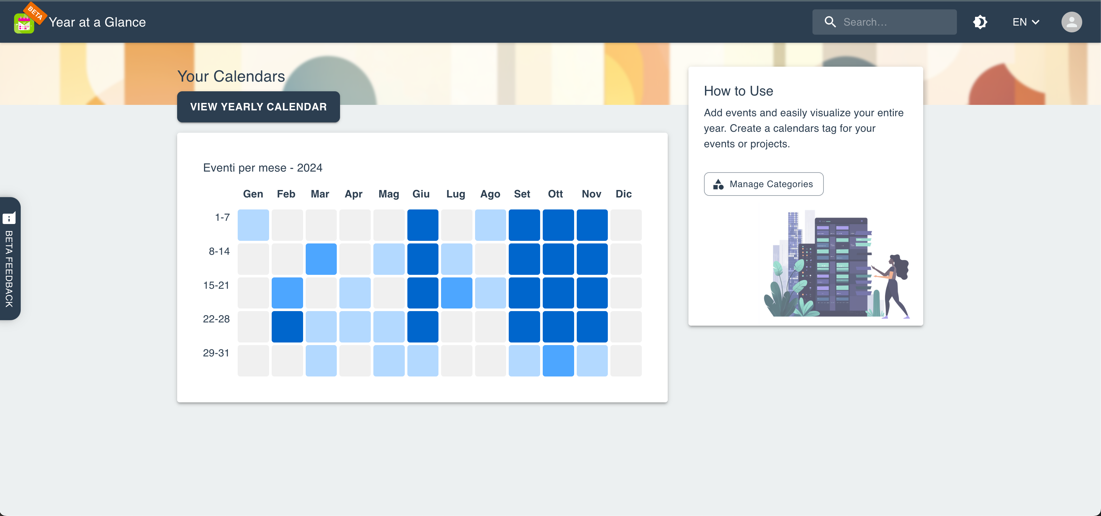
Task: Click the View Yearly Calendar button
Action: click(258, 107)
